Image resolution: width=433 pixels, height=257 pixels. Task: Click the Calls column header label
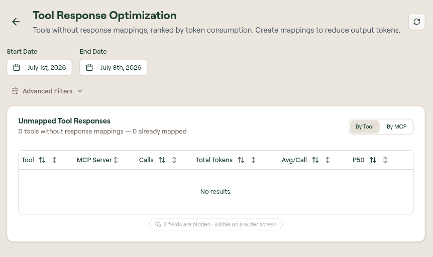point(146,160)
